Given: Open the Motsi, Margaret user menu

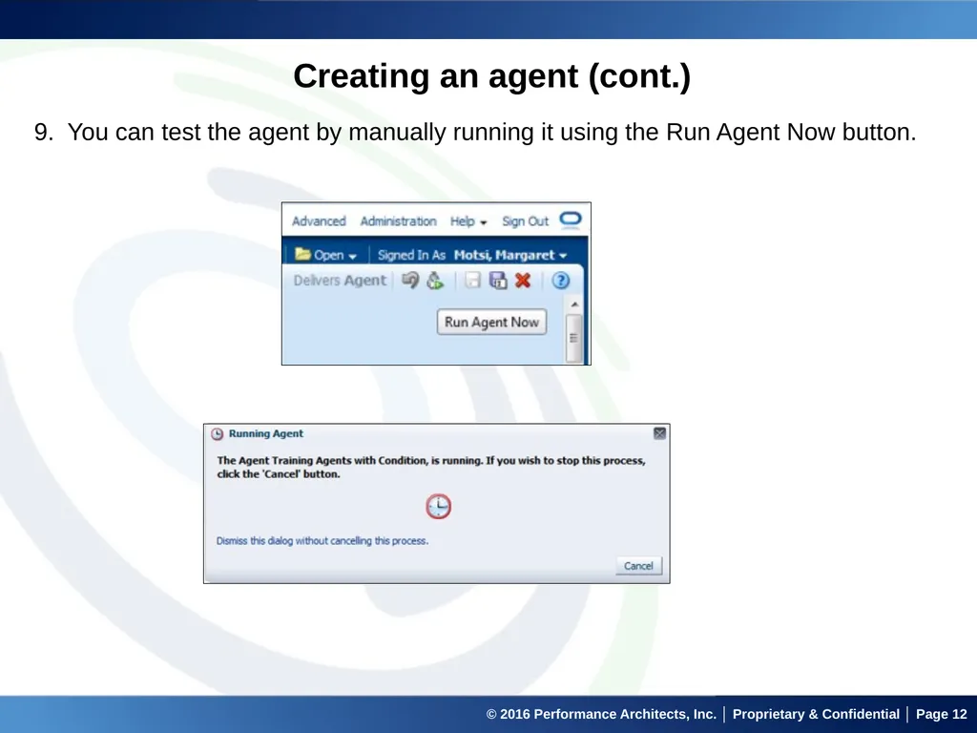Looking at the screenshot, I should coord(510,255).
